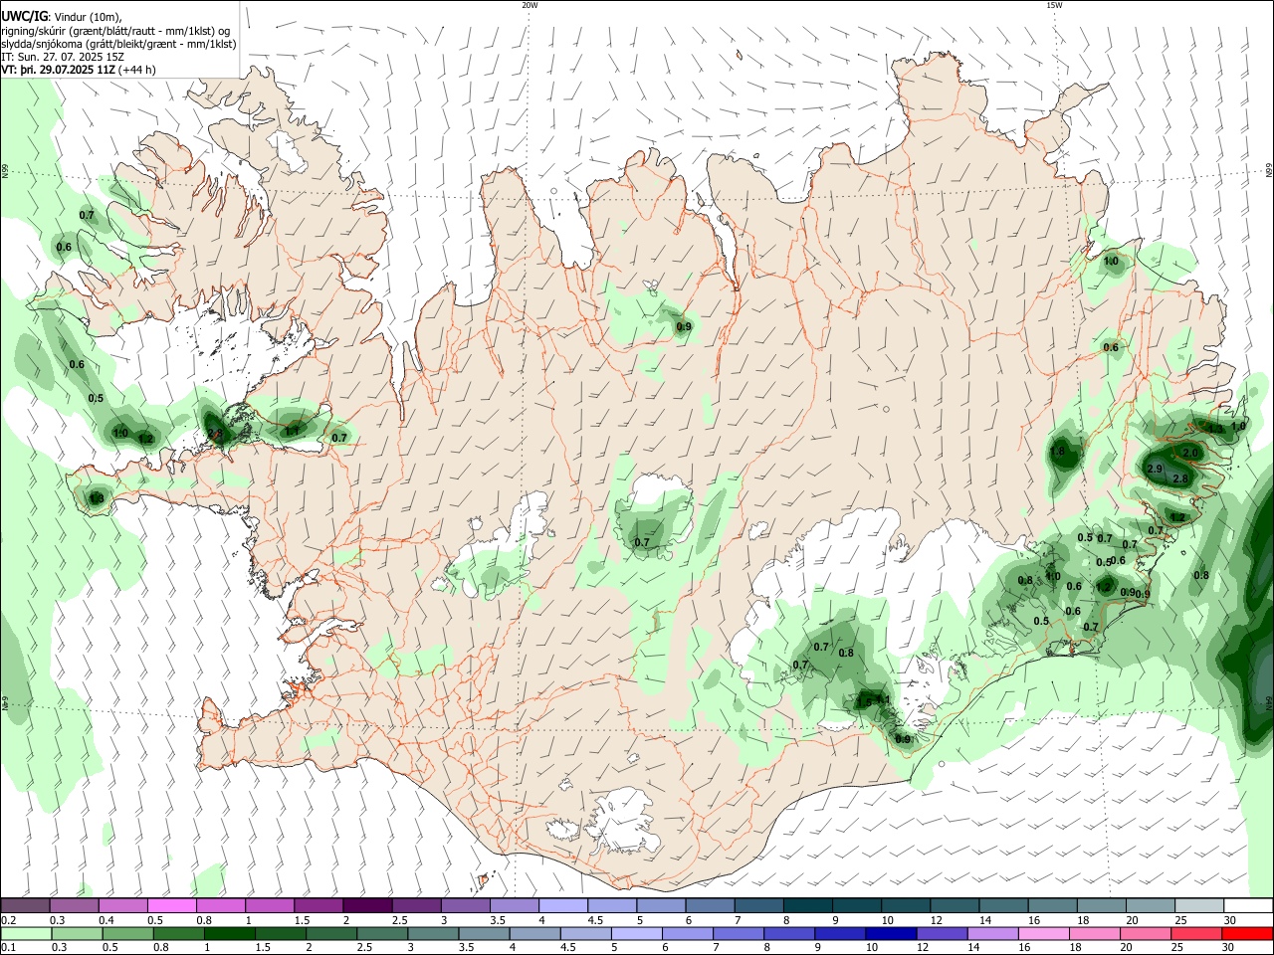Click the '0.2' label of the snow scale

click(x=8, y=920)
